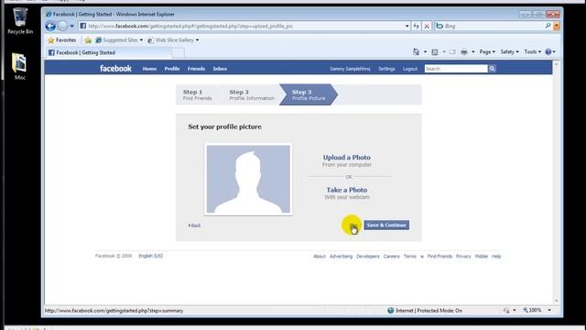Open the Profile nav link
Image resolution: width=586 pixels, height=330 pixels.
click(x=172, y=69)
